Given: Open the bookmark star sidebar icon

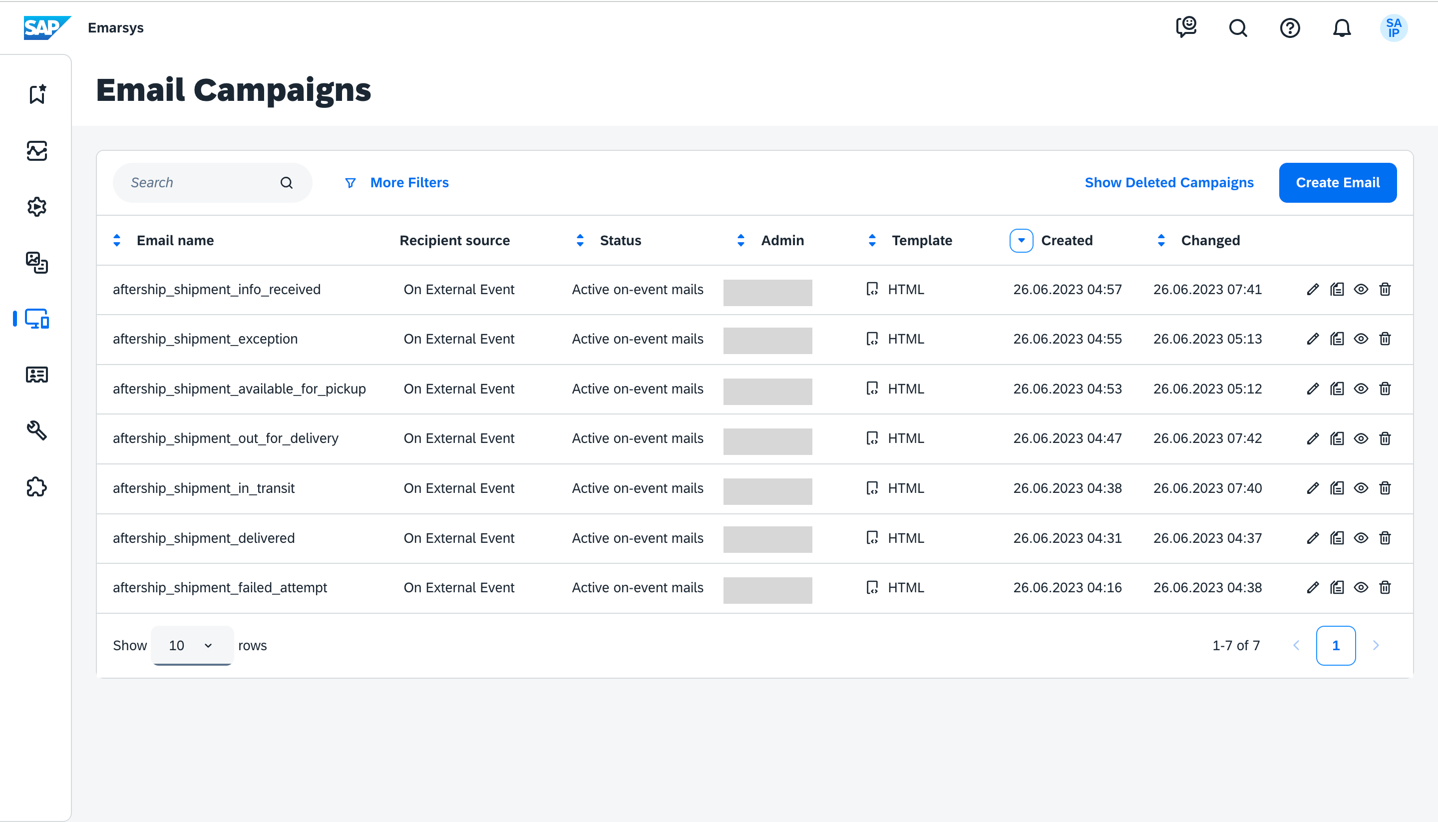Looking at the screenshot, I should pyautogui.click(x=37, y=94).
